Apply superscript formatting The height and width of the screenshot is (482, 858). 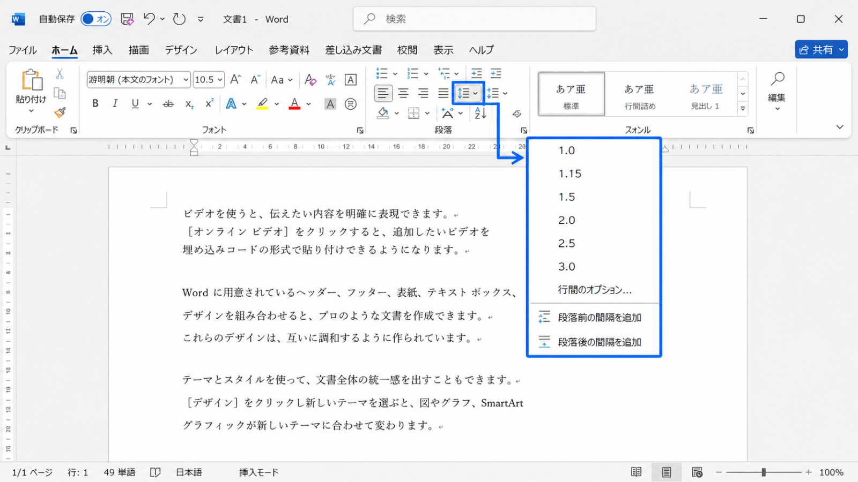209,103
